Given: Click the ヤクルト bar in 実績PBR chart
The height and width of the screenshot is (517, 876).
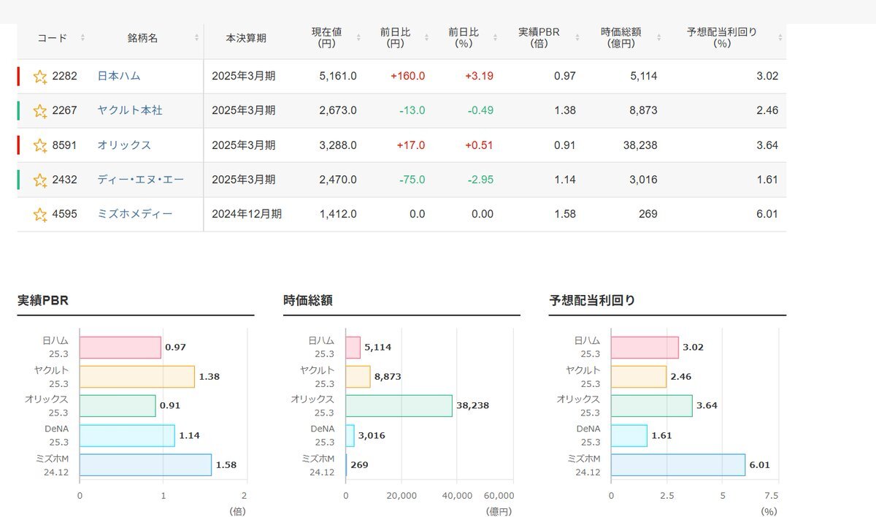Looking at the screenshot, I should click(x=137, y=377).
